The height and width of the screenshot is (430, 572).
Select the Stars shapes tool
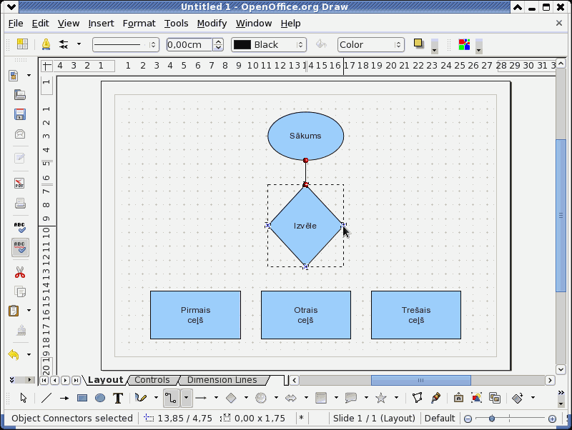coord(381,398)
